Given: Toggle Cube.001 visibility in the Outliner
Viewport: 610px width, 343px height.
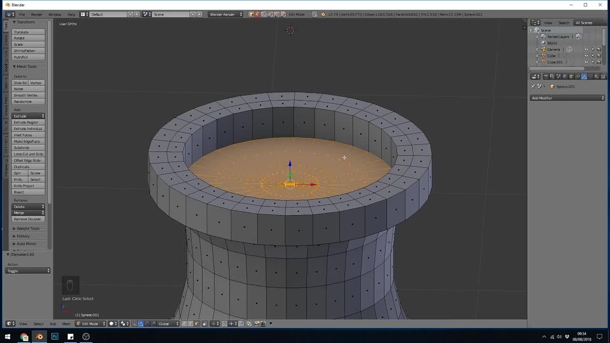Looking at the screenshot, I should (x=587, y=62).
